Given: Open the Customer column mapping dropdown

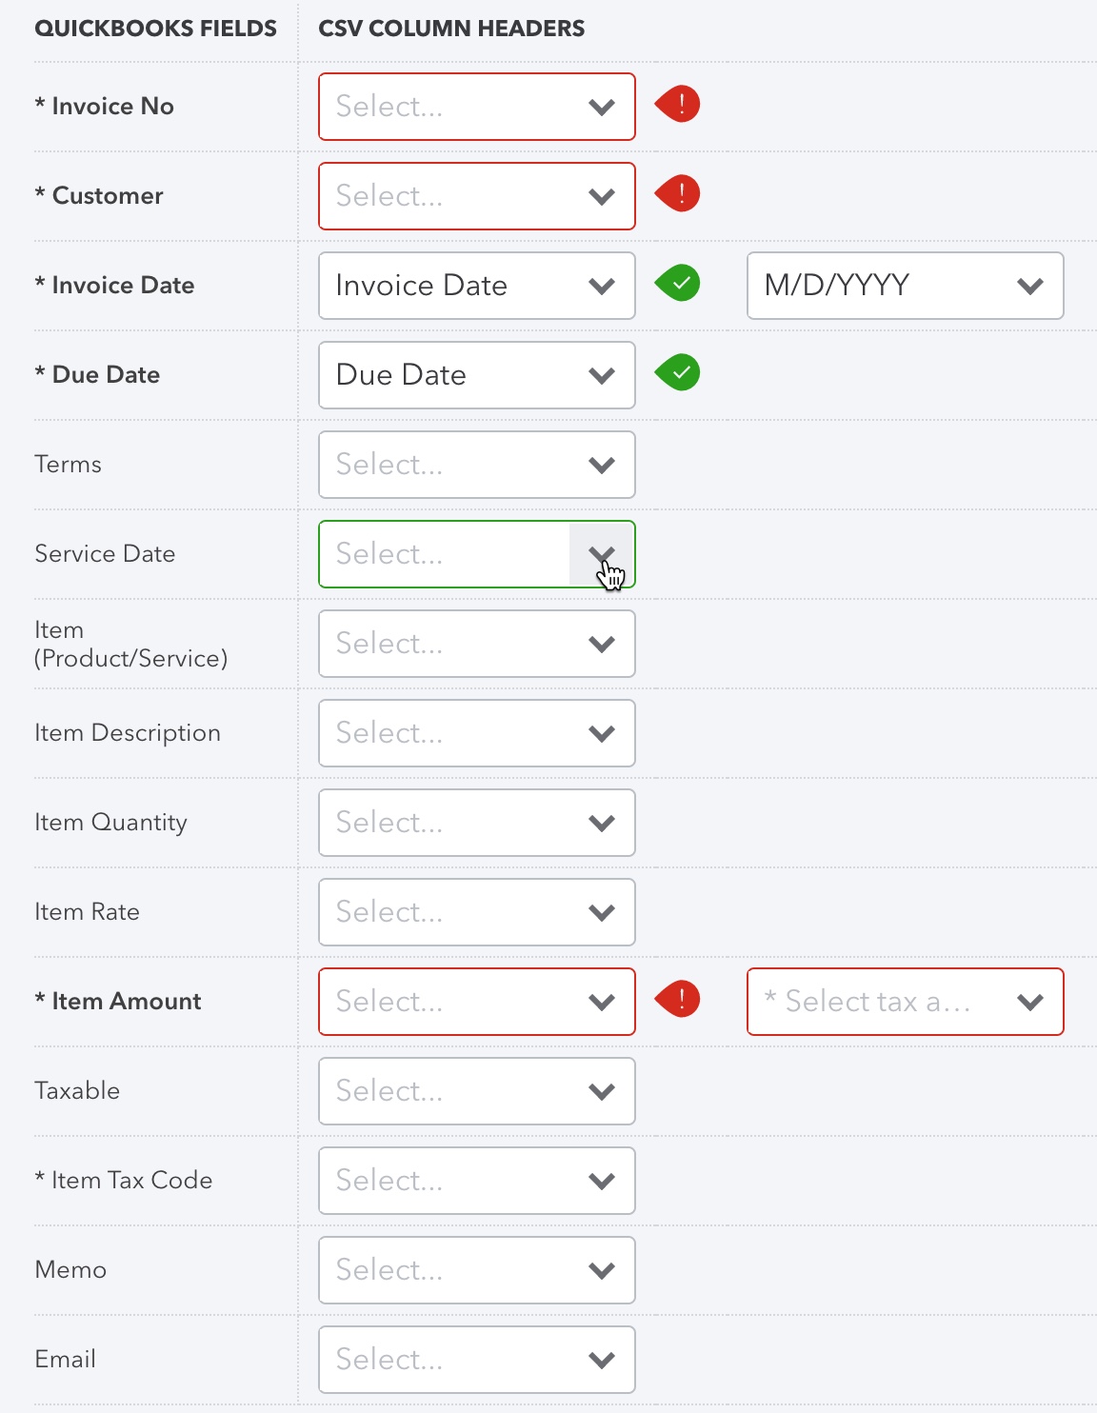Looking at the screenshot, I should click(x=476, y=195).
